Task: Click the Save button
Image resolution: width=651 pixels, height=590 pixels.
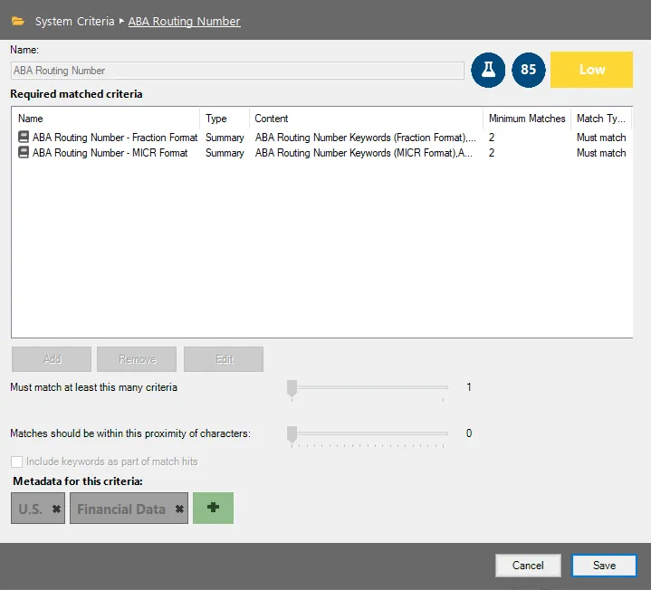Action: (604, 565)
